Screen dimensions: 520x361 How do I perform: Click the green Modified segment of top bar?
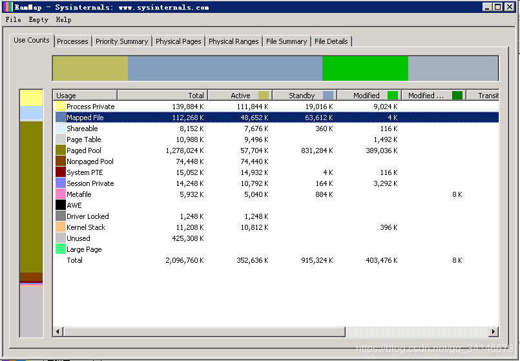pyautogui.click(x=365, y=68)
